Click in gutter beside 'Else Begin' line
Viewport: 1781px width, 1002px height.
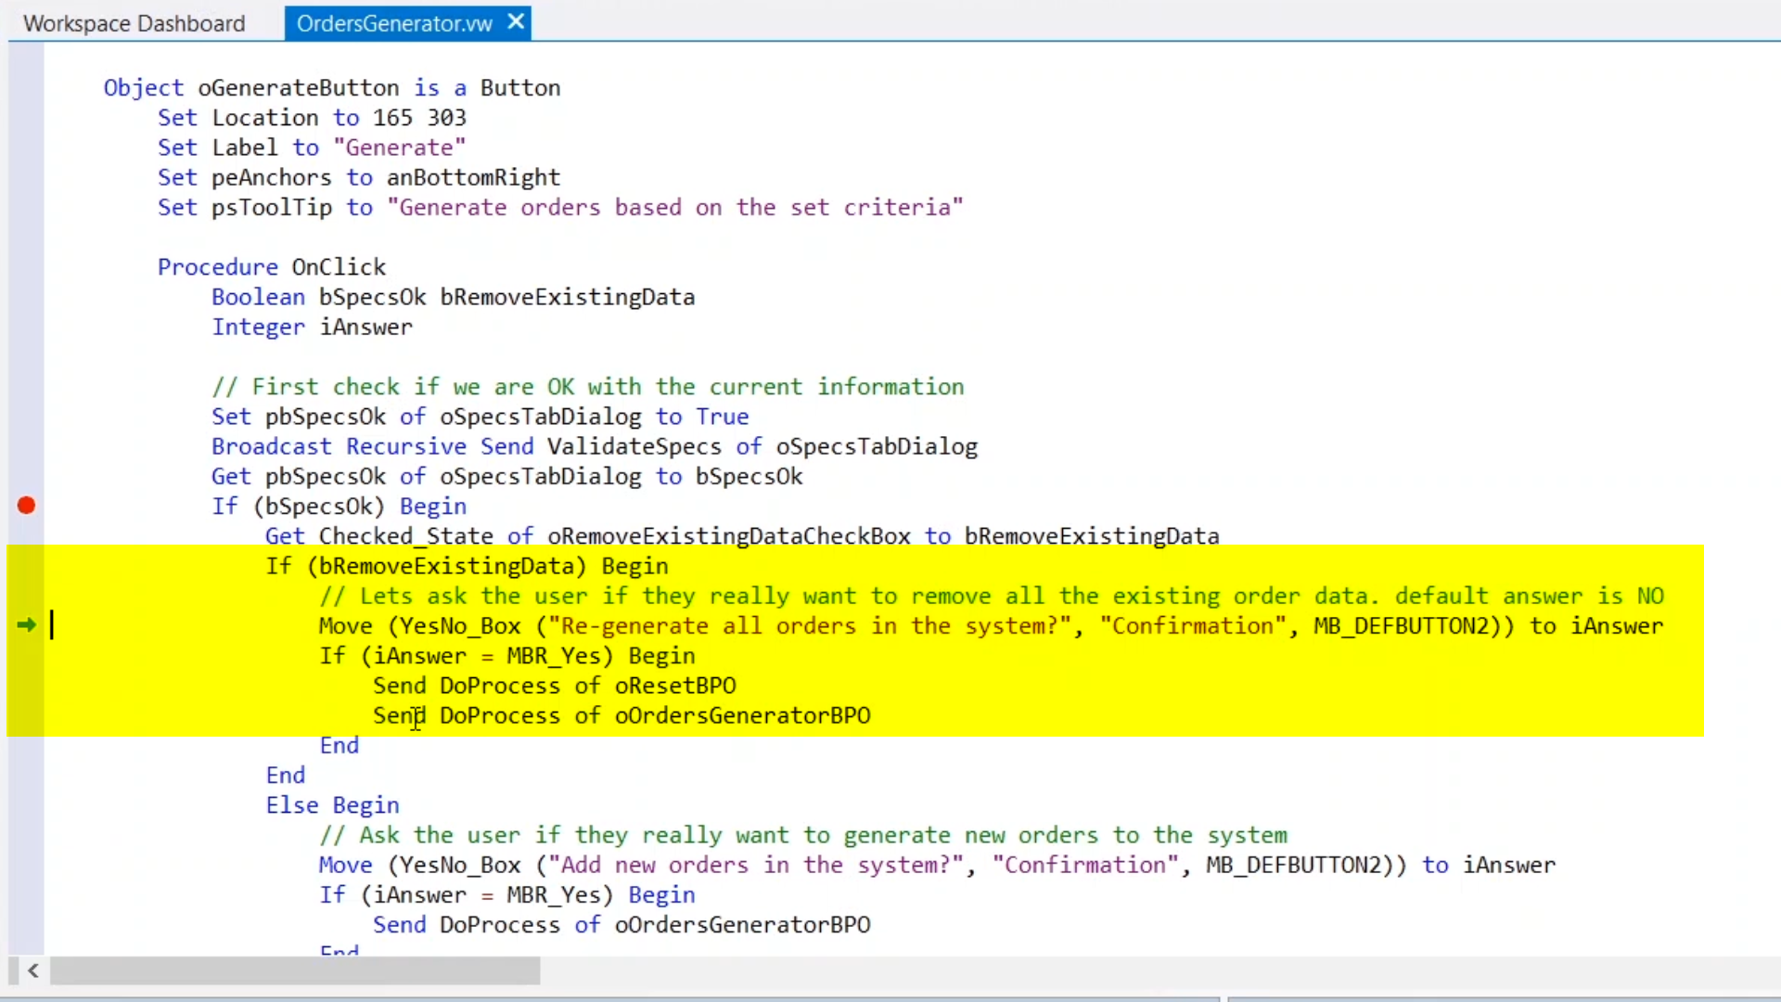[x=26, y=805]
